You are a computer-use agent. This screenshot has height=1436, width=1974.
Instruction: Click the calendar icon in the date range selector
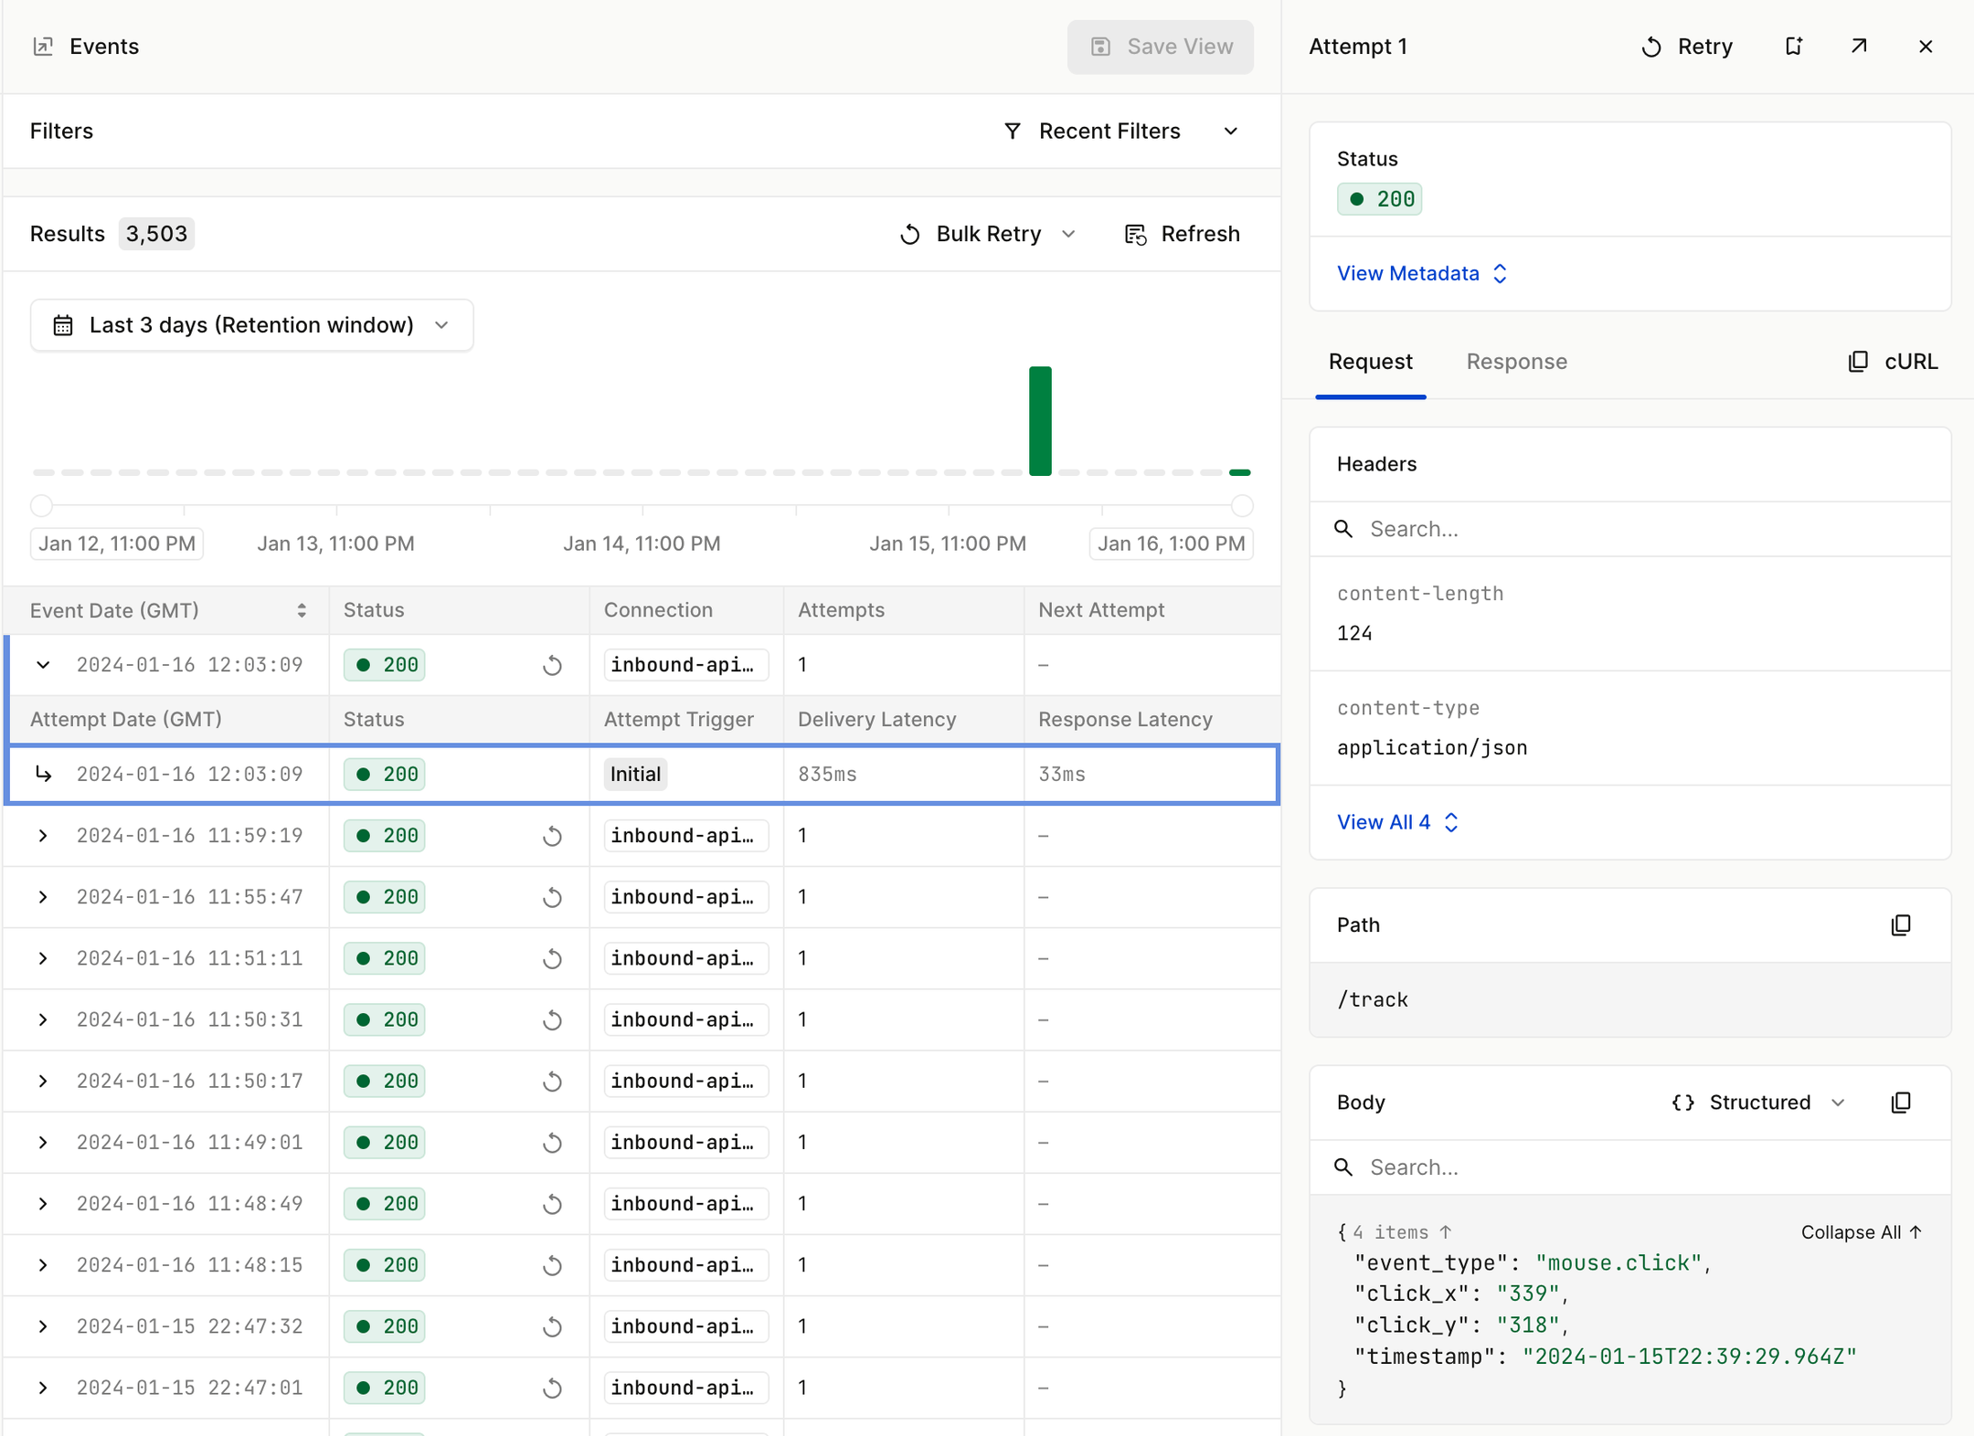pyautogui.click(x=62, y=324)
